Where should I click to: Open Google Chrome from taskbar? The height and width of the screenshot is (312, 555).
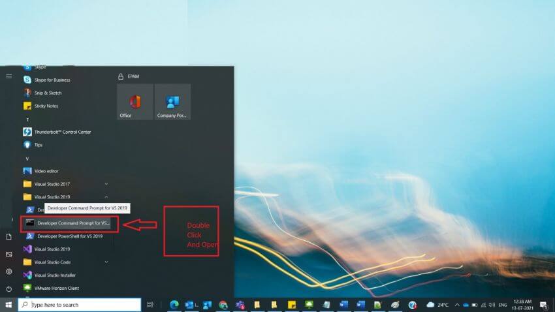tap(223, 305)
